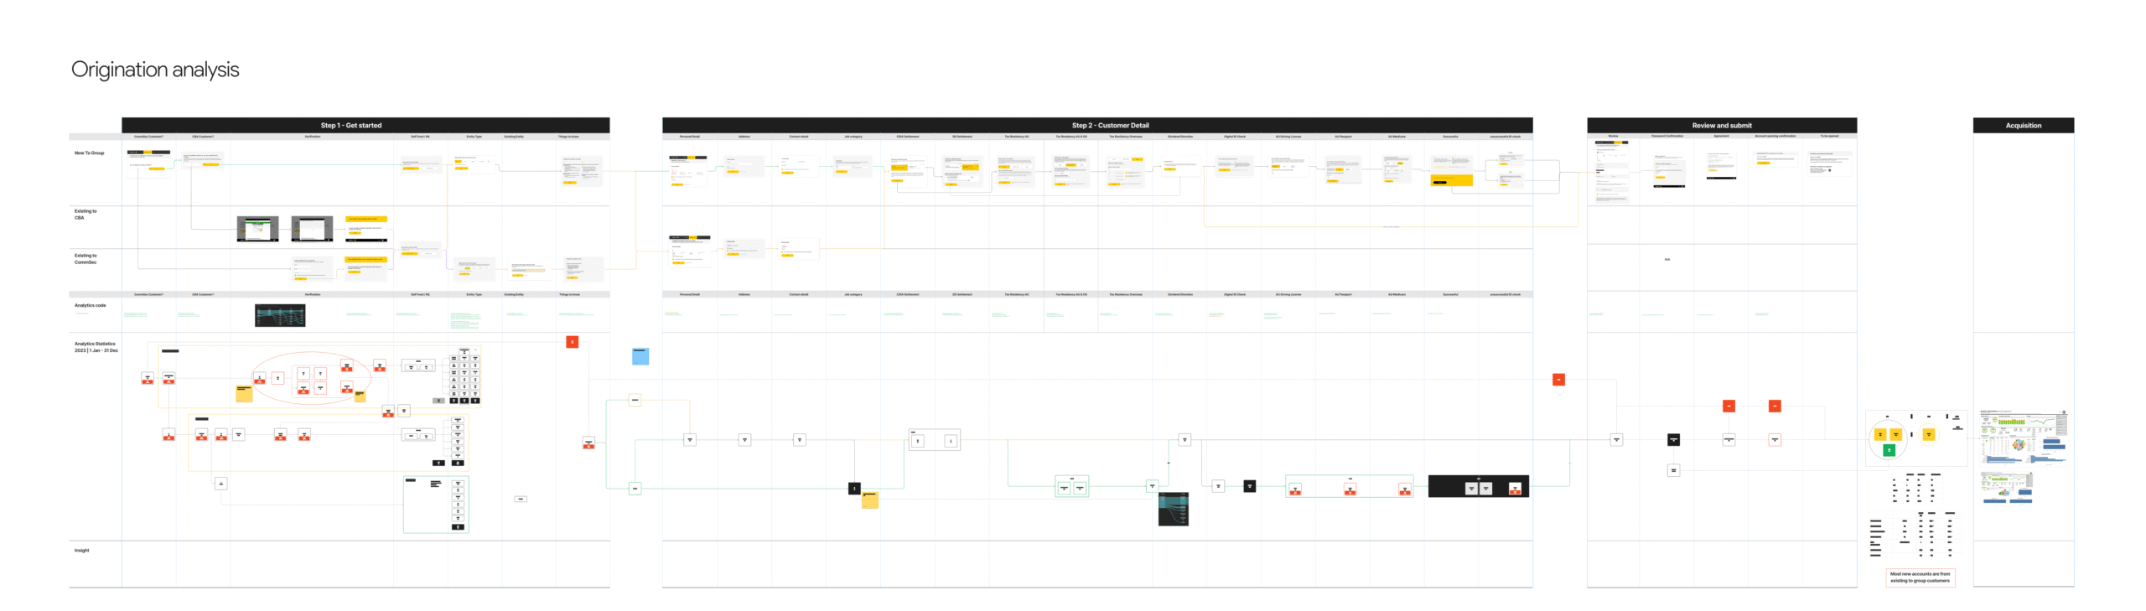This screenshot has height=611, width=2146.
Task: Open the dark Sankey chart in Analytics code row
Action: point(280,315)
